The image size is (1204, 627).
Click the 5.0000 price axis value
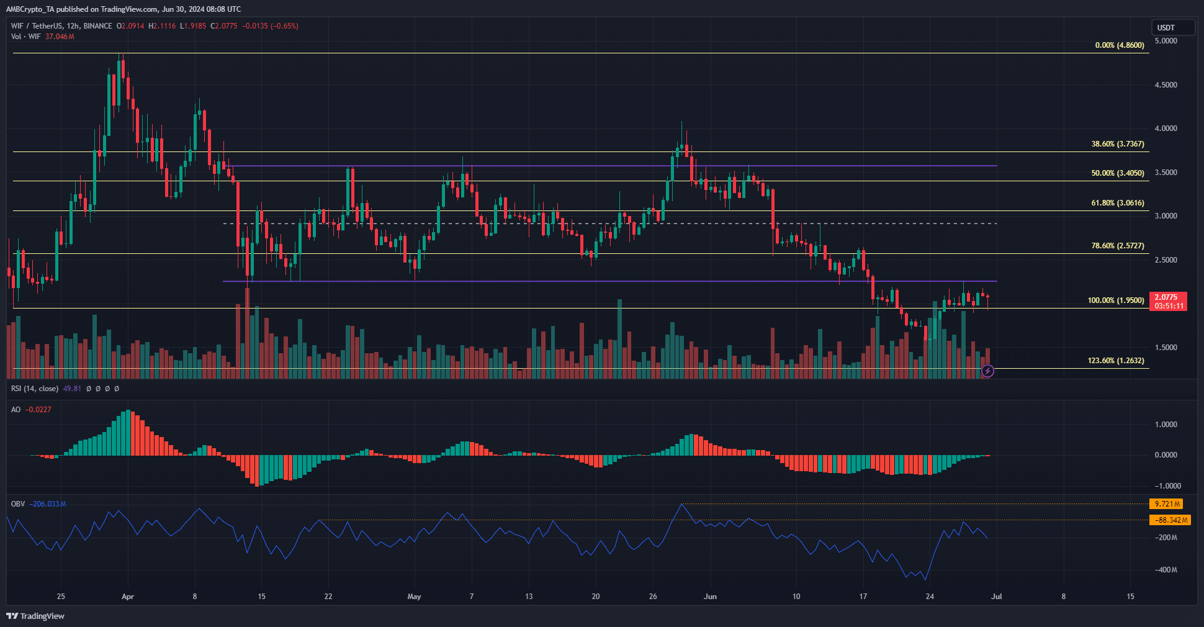(x=1166, y=41)
